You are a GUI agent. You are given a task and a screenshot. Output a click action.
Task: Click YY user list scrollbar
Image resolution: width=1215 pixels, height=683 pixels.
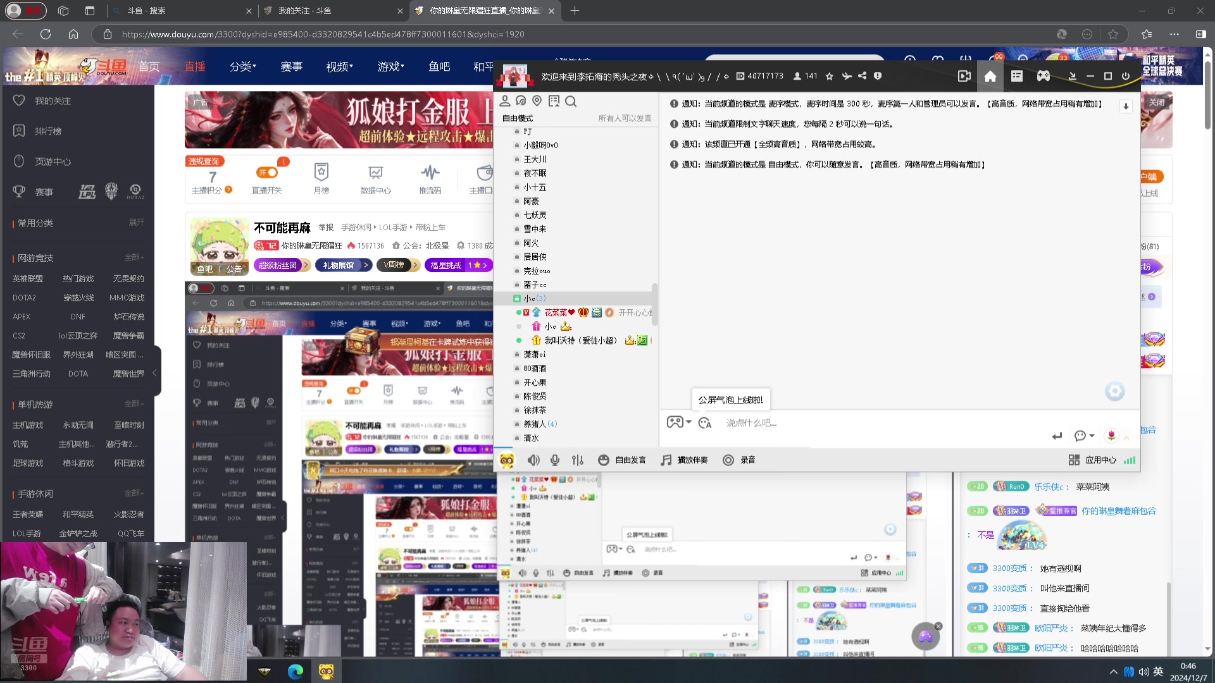coord(654,304)
